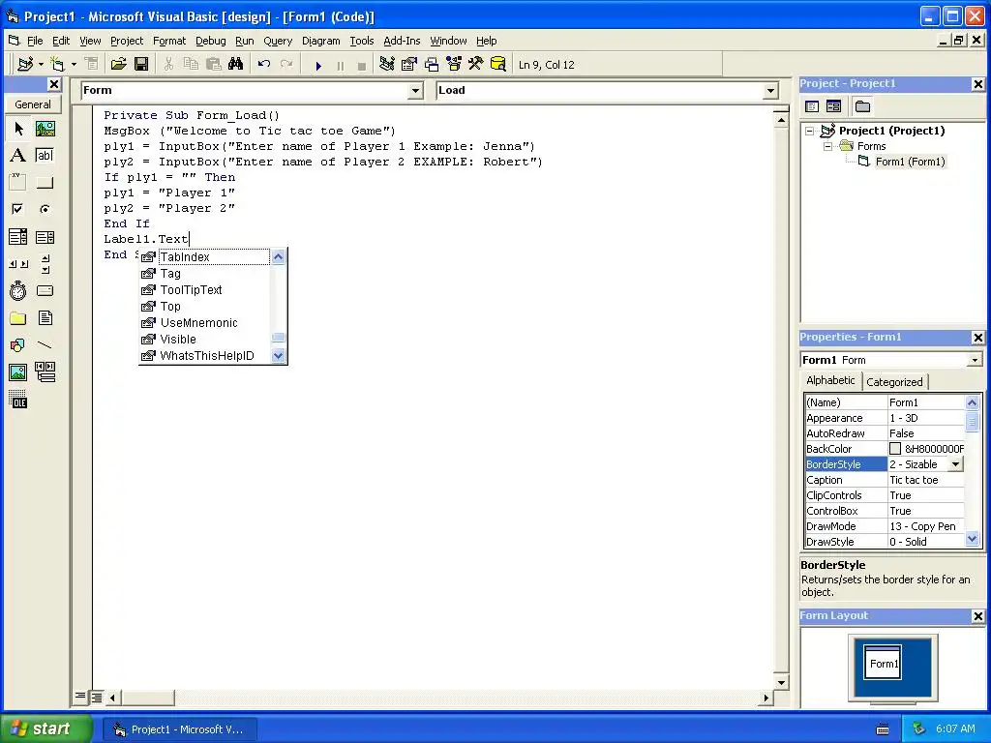The image size is (991, 743).
Task: Select the OLE control tool
Action: click(18, 400)
